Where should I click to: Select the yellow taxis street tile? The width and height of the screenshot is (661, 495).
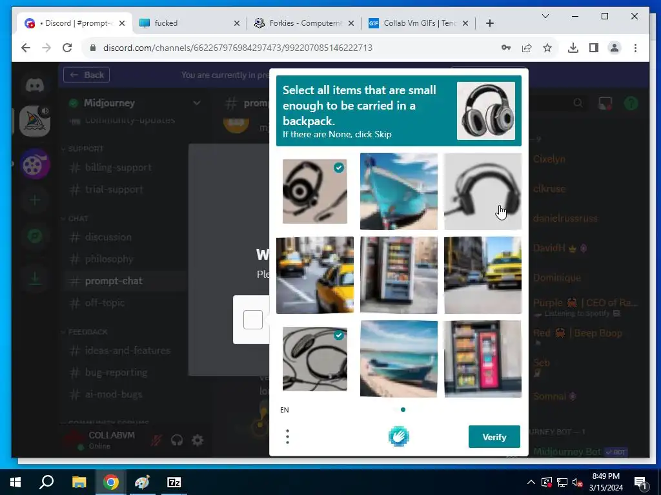point(315,275)
